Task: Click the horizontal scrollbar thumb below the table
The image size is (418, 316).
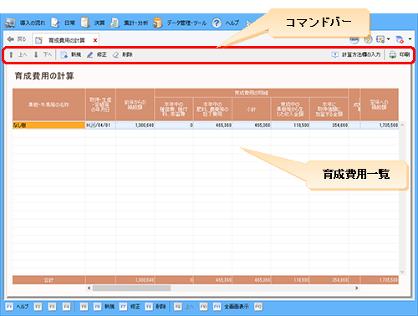Action: click(x=131, y=288)
